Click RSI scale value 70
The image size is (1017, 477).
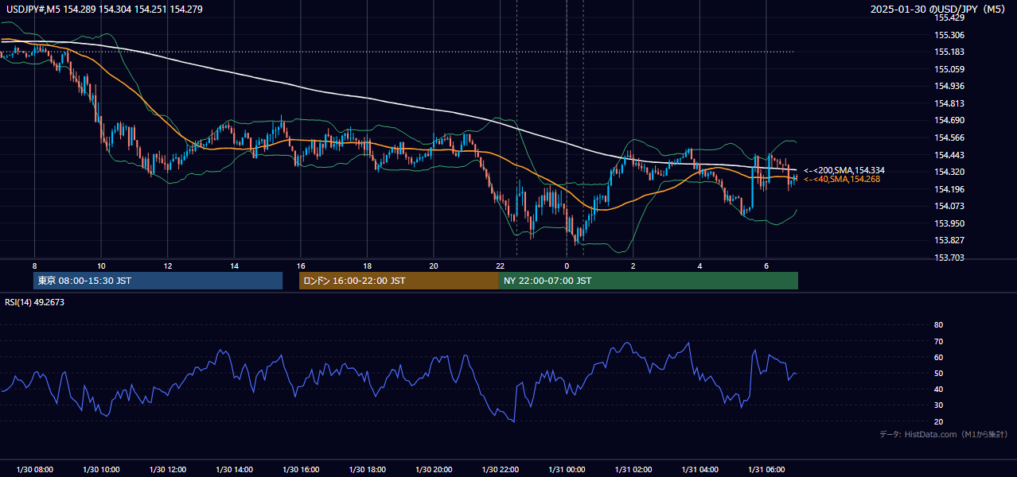pyautogui.click(x=938, y=341)
